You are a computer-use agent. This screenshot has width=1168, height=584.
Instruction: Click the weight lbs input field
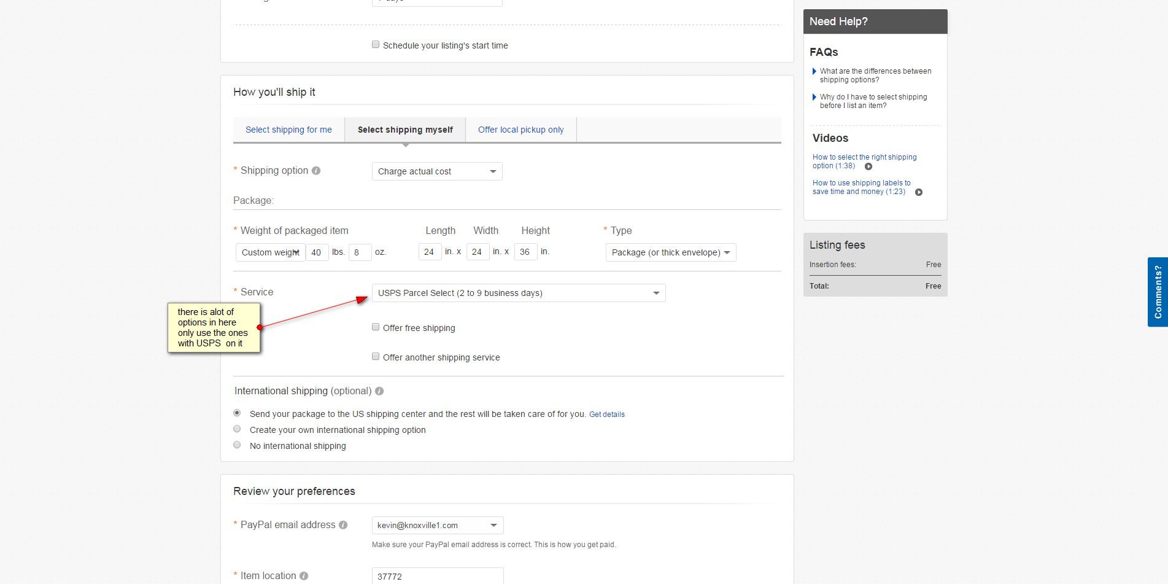pos(317,252)
